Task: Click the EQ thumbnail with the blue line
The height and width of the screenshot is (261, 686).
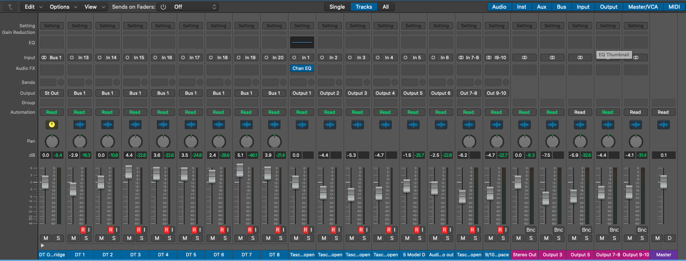Action: (x=302, y=42)
